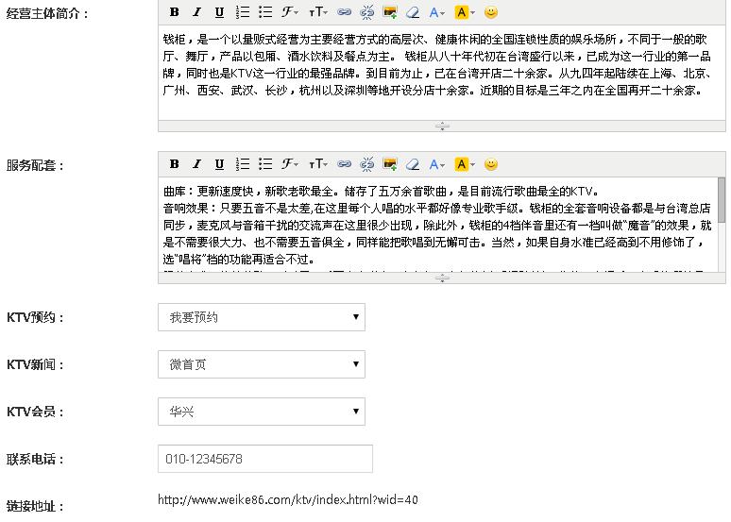The width and height of the screenshot is (731, 522).
Task: Open text color picker in 经营主体简介 toolbar
Action: click(x=436, y=12)
